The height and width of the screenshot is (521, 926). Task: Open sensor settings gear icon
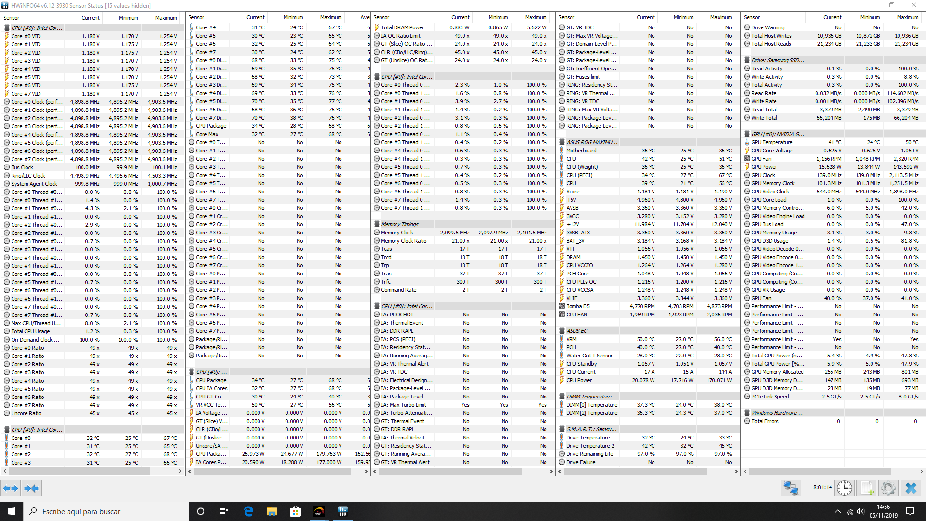(888, 488)
